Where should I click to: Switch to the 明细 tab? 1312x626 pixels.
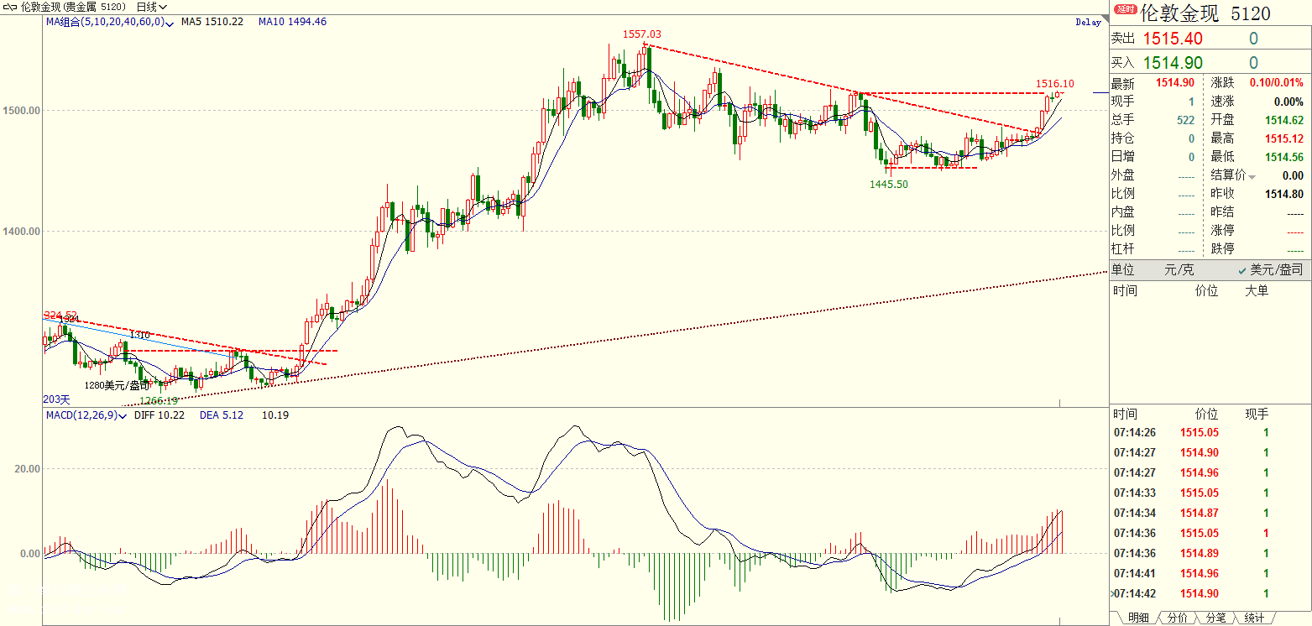tap(1137, 618)
